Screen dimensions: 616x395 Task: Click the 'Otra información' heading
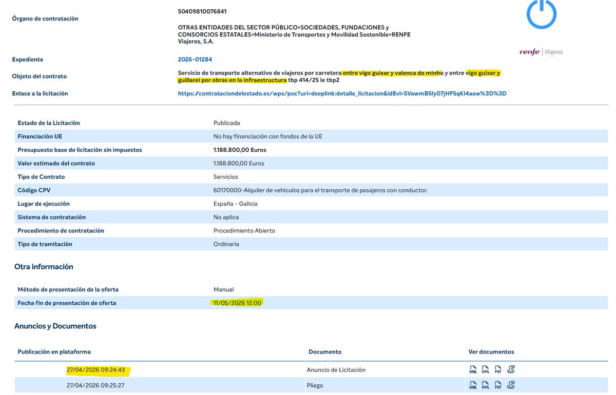[44, 267]
